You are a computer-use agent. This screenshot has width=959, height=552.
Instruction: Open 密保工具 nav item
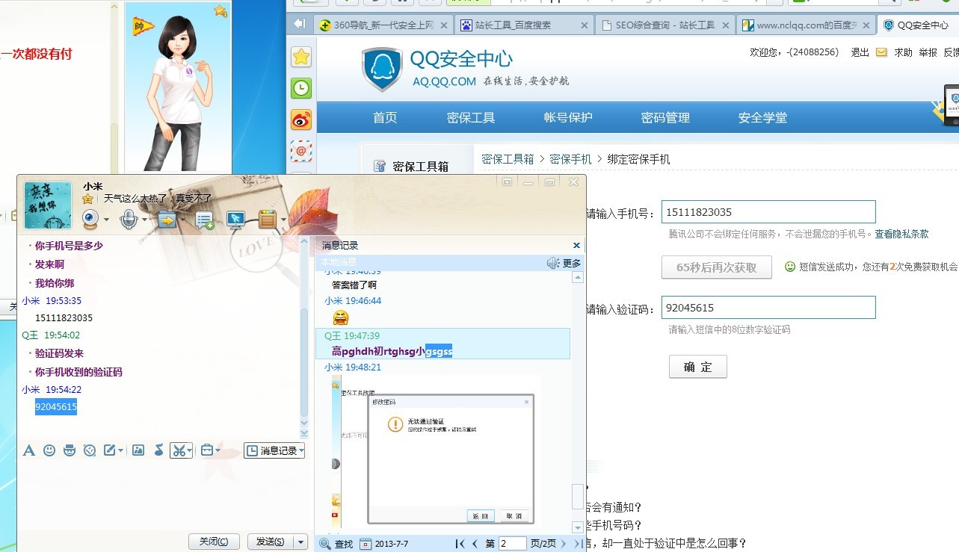471,118
